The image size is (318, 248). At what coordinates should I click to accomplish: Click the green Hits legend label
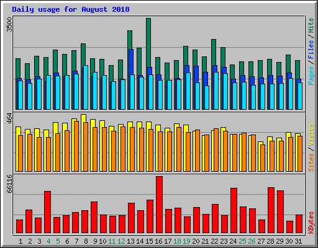(x=311, y=25)
